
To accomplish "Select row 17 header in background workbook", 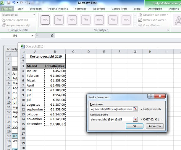I will tap(9, 136).
